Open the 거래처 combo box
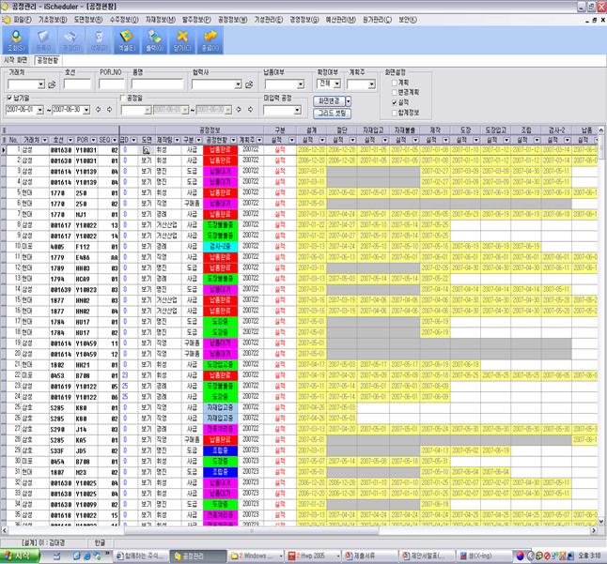 (x=41, y=84)
